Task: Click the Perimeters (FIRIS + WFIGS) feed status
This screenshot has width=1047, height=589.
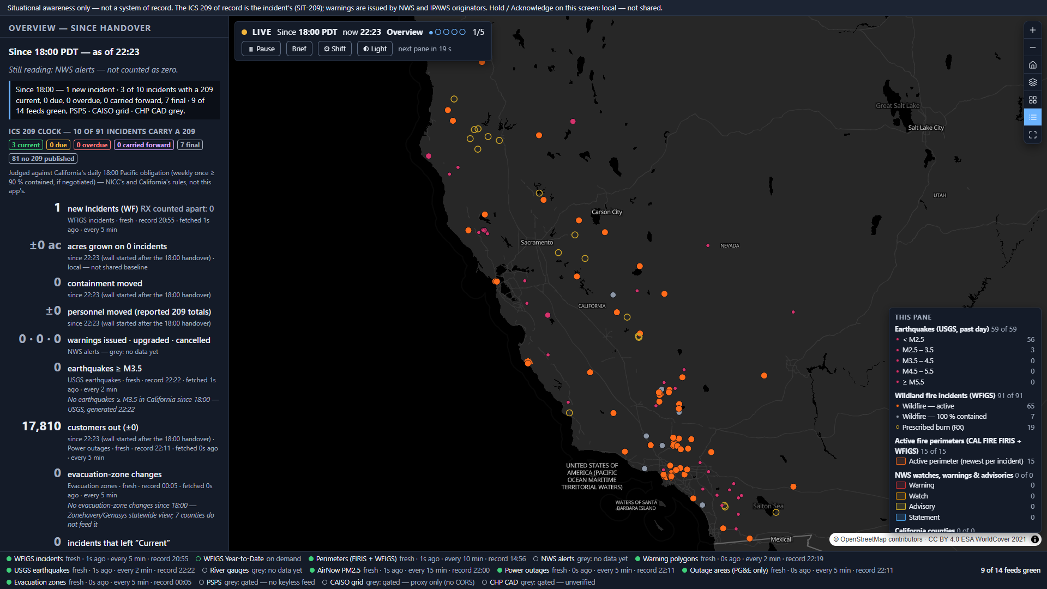Action: coord(417,559)
